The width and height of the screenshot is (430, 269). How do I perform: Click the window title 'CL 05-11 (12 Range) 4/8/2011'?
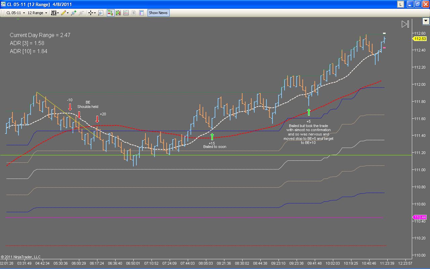40,4
